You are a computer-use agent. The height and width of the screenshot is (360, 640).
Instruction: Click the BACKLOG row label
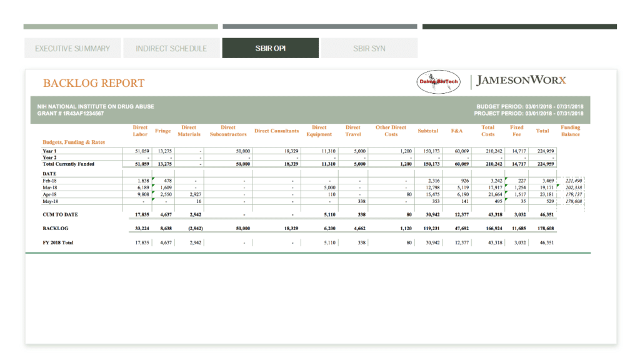(x=56, y=229)
